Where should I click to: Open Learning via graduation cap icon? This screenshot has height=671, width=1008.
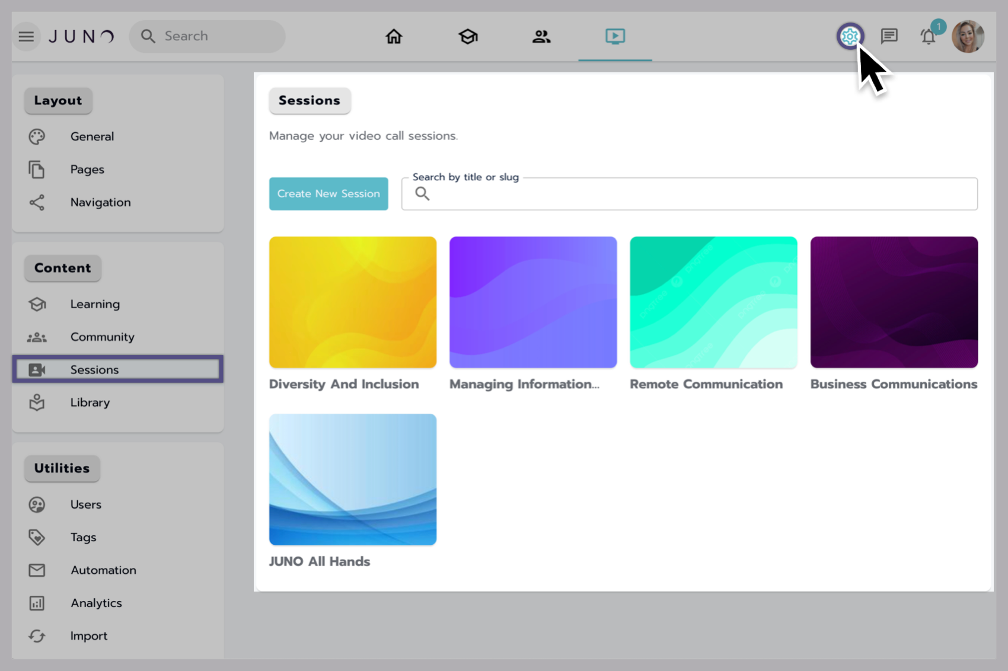click(x=468, y=37)
